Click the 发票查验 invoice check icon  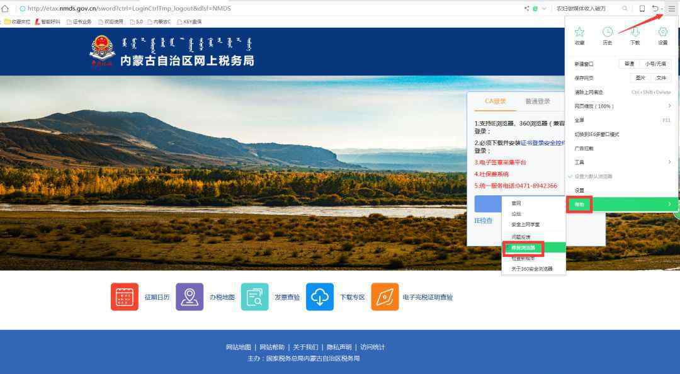[254, 297]
